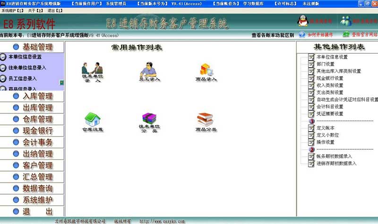Open the 关于 menu
The height and width of the screenshot is (224, 378).
(35, 10)
